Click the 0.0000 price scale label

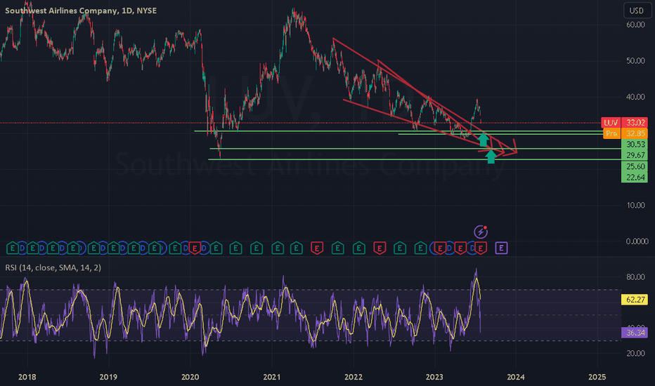[637, 241]
